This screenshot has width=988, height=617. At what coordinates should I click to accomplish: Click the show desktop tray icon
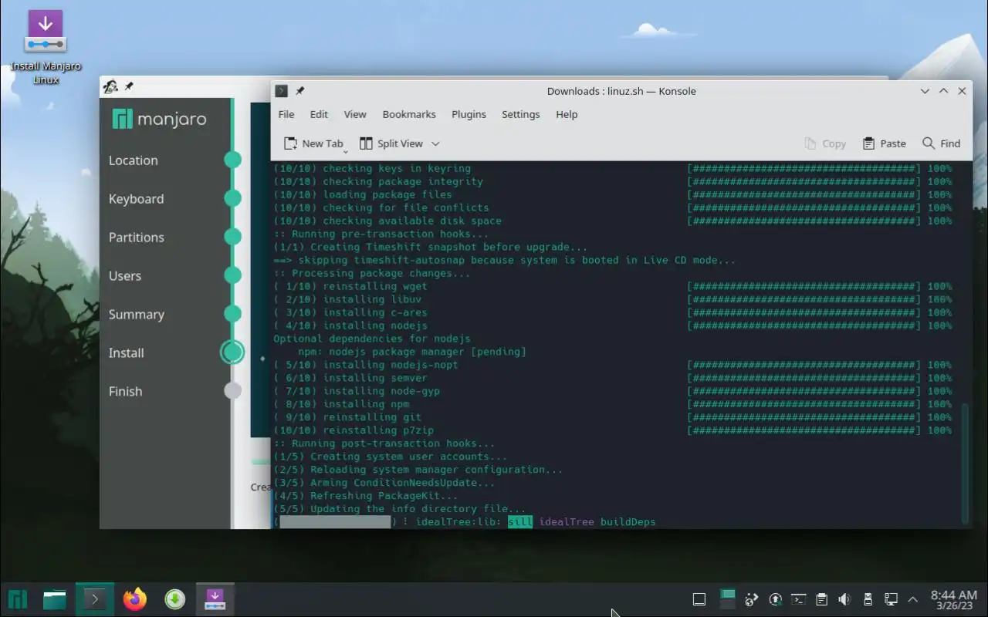[x=699, y=599]
